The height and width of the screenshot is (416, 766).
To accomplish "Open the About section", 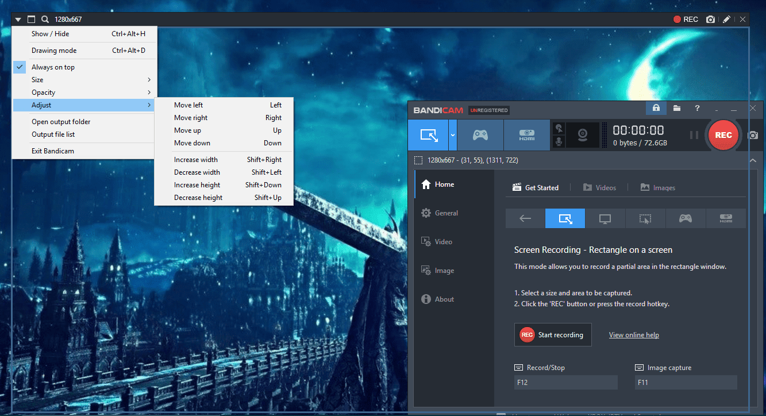I will (454, 299).
